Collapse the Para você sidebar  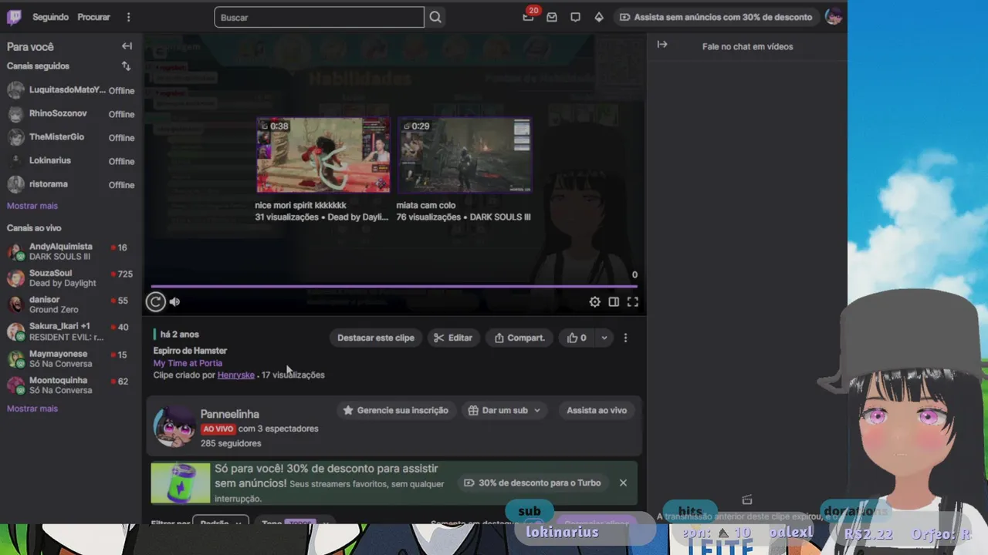click(x=127, y=46)
